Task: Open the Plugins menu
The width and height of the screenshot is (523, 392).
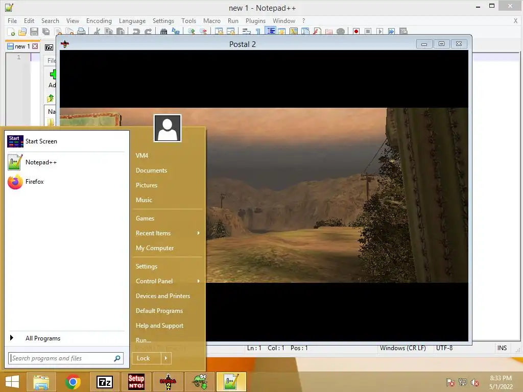Action: [255, 20]
